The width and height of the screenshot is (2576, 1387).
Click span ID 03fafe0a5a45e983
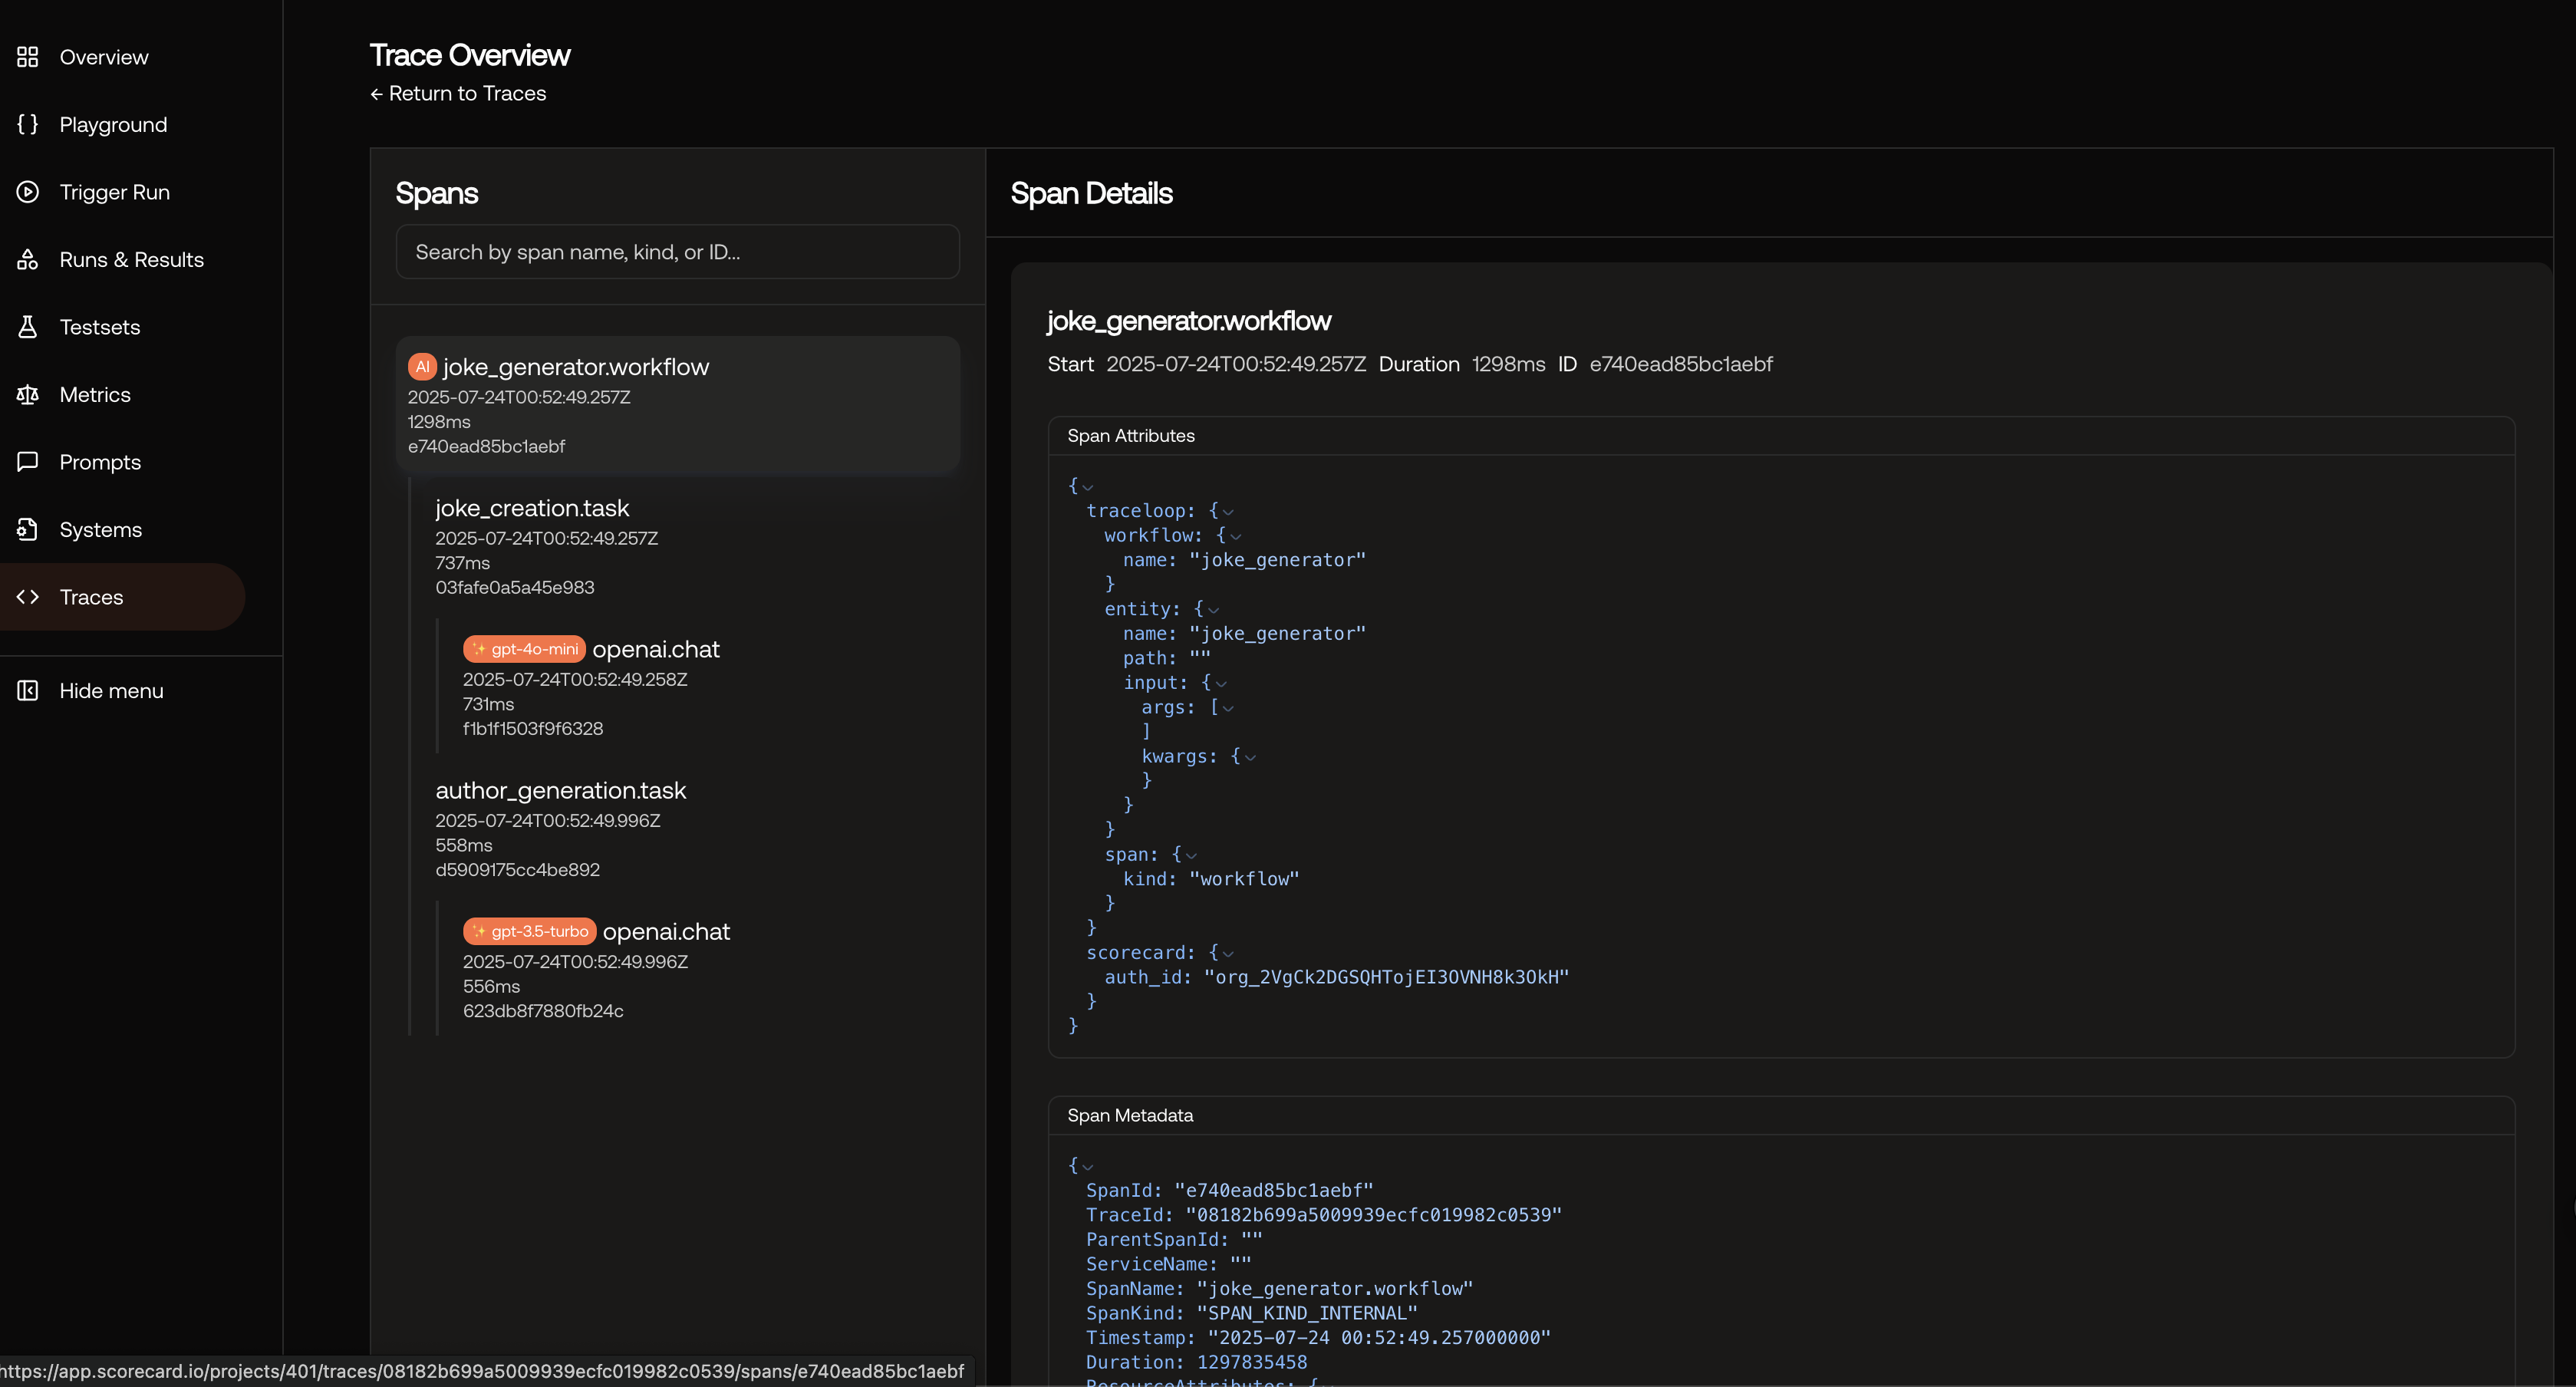[515, 587]
